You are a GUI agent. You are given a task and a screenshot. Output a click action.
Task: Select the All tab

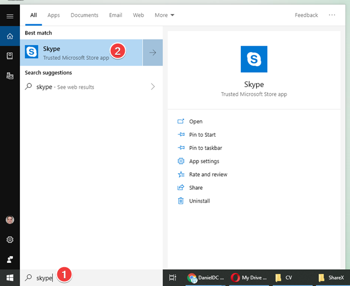click(33, 15)
